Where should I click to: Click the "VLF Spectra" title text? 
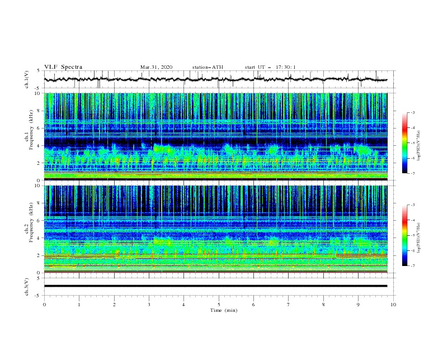pyautogui.click(x=63, y=67)
